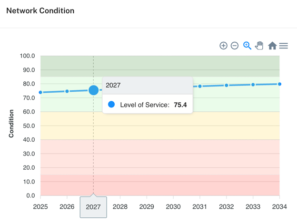The height and width of the screenshot is (223, 297).
Task: Click the 2030 x-axis year label
Action: click(x=173, y=207)
